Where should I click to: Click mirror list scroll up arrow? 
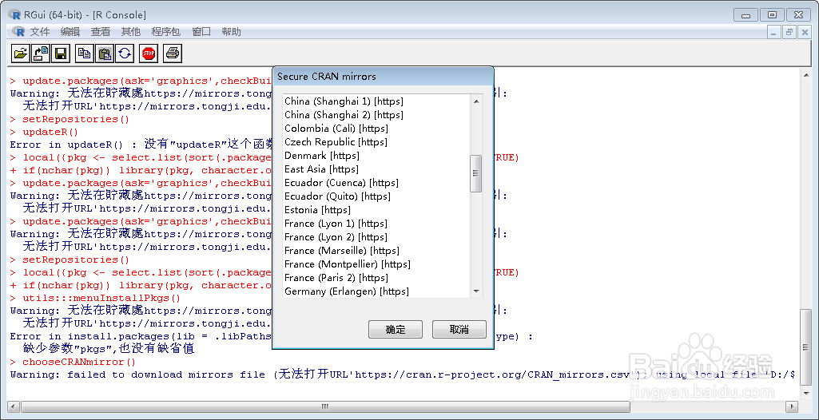tap(476, 101)
